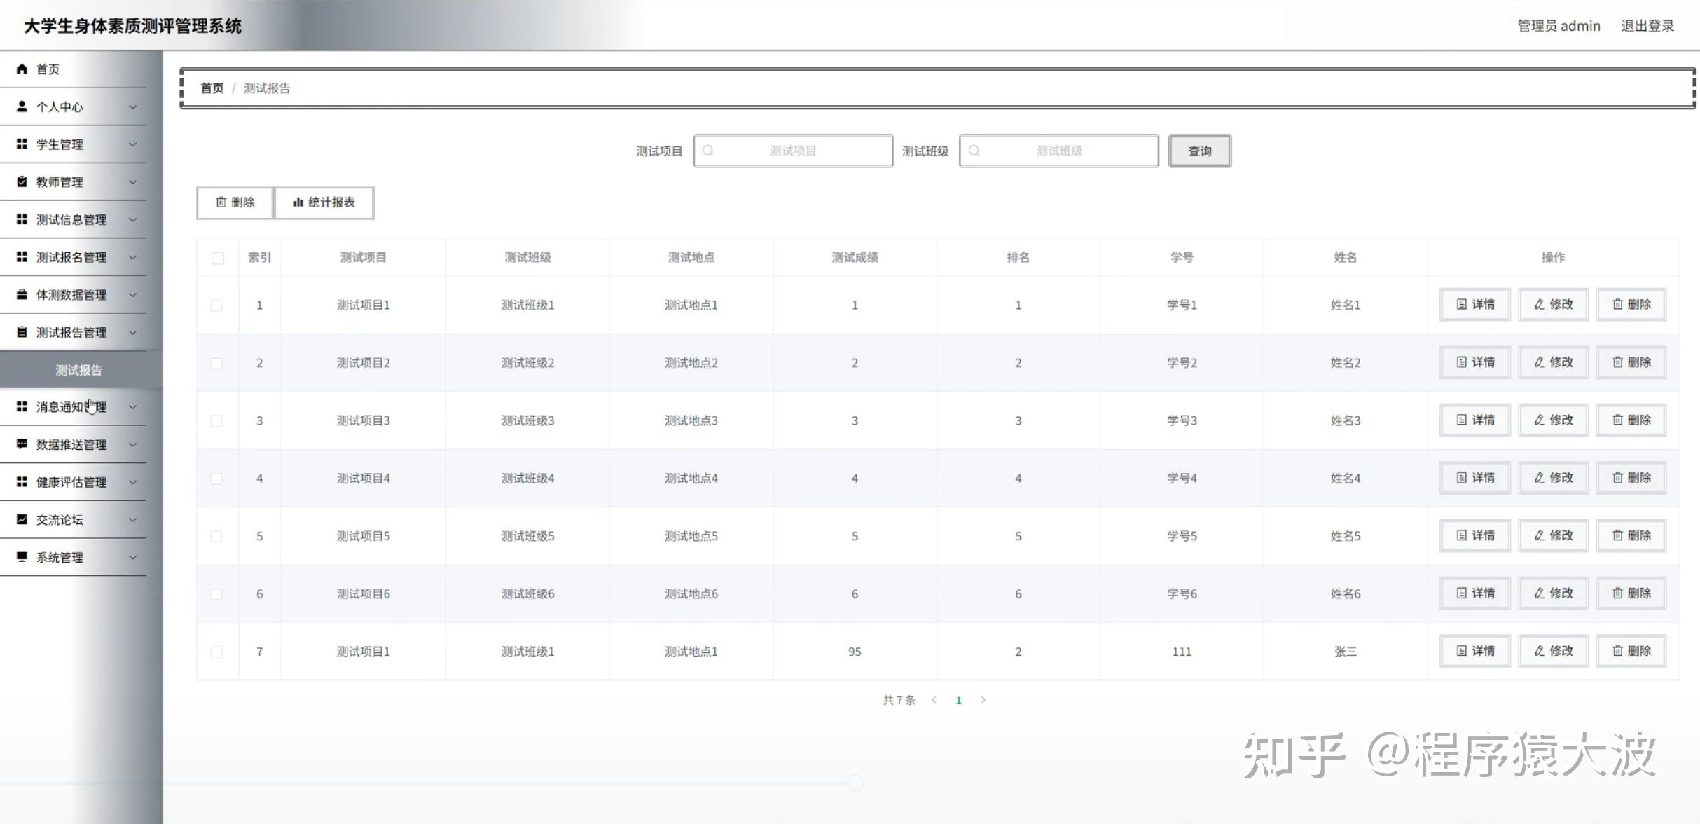Viewport: 1700px width, 824px height.
Task: Click the briefcase icon beside 体测数据管理
Action: click(x=22, y=294)
